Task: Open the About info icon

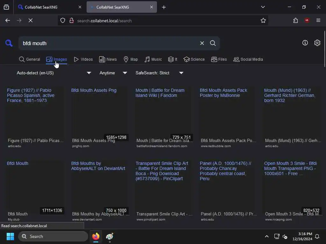Action: (305, 43)
